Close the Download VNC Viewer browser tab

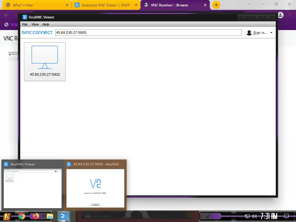point(136,5)
